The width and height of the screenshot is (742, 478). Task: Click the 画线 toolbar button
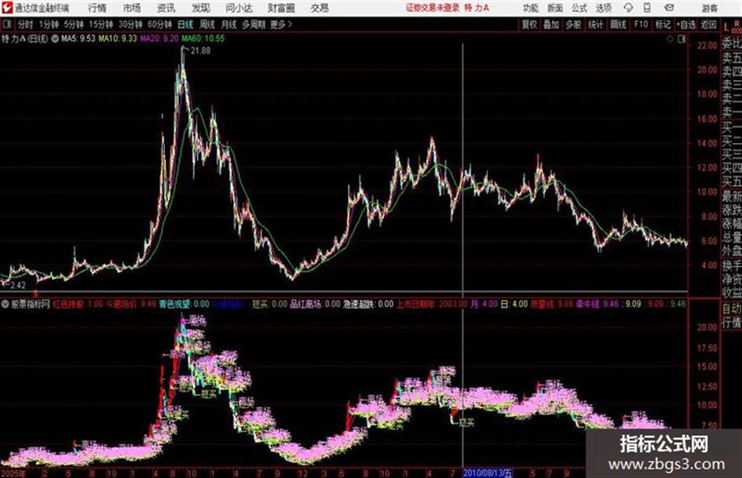pyautogui.click(x=618, y=24)
